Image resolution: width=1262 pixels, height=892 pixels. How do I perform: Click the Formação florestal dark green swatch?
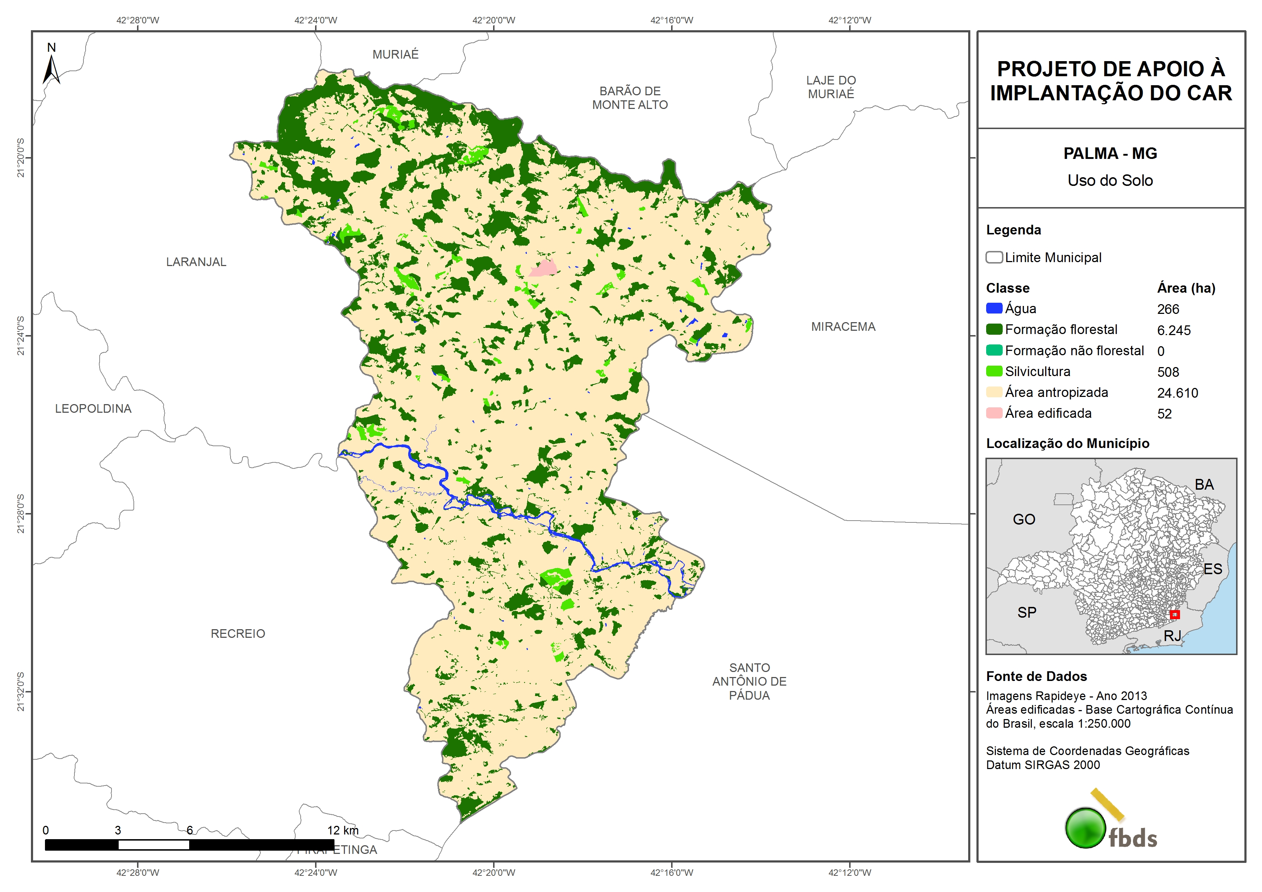994,329
